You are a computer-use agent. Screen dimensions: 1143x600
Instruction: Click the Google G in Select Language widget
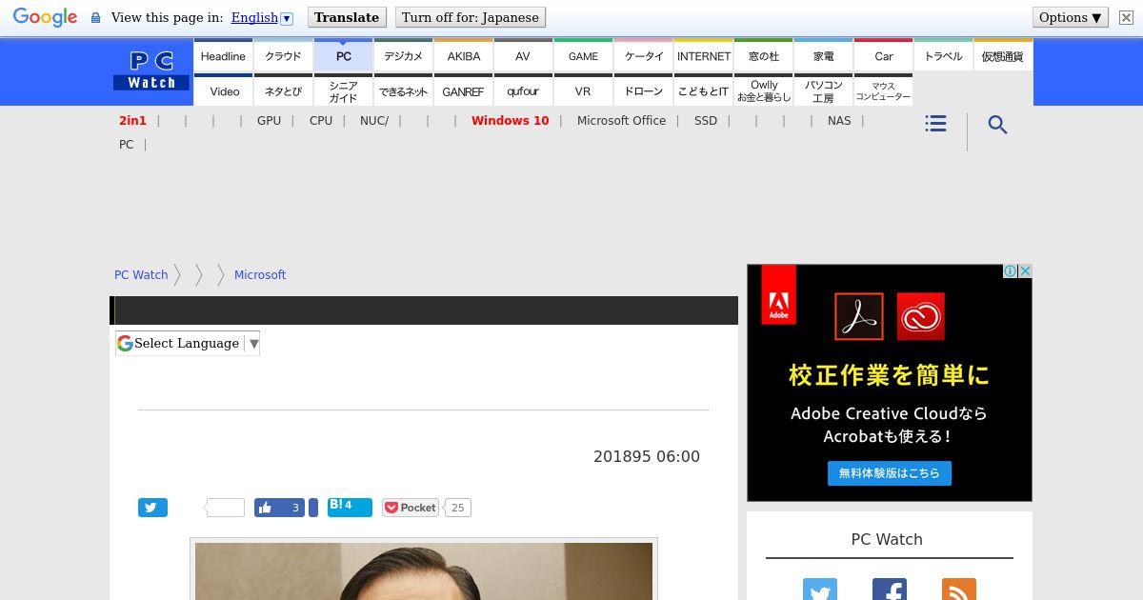[x=125, y=343]
